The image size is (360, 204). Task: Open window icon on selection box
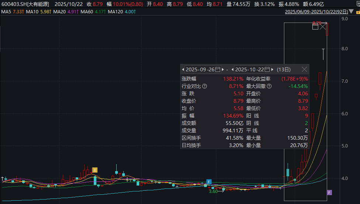(315, 27)
